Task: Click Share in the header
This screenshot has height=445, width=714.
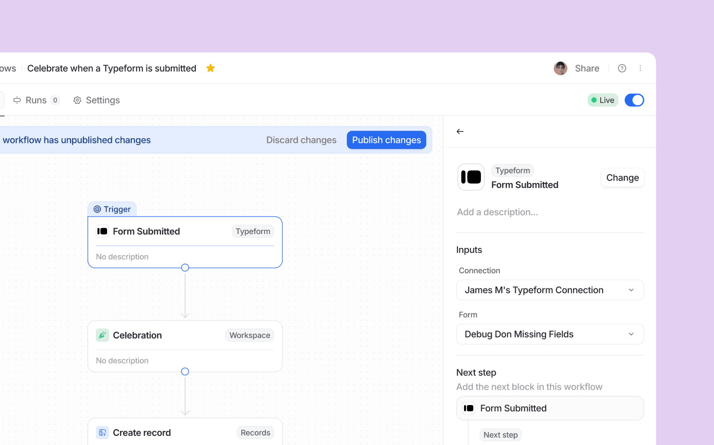Action: click(x=587, y=68)
